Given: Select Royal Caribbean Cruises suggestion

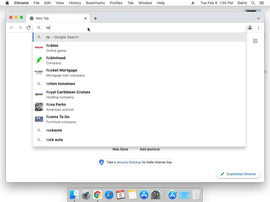Looking at the screenshot, I should coord(139,94).
